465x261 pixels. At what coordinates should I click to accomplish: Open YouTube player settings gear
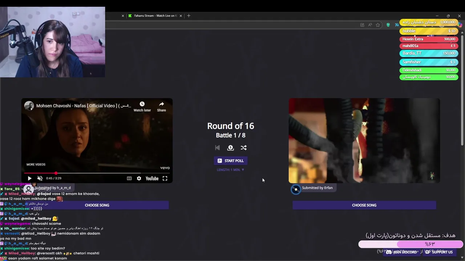[139, 178]
